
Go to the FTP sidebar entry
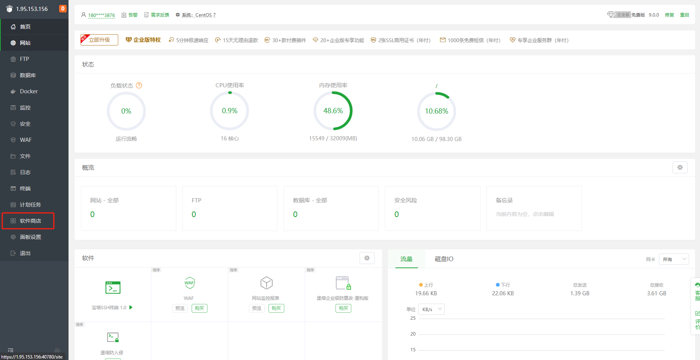tap(34, 59)
